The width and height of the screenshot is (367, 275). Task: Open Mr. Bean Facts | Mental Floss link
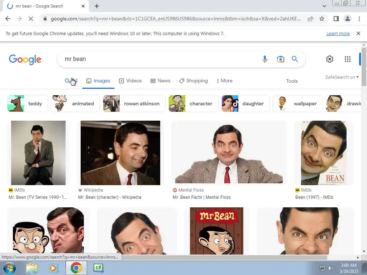202,197
